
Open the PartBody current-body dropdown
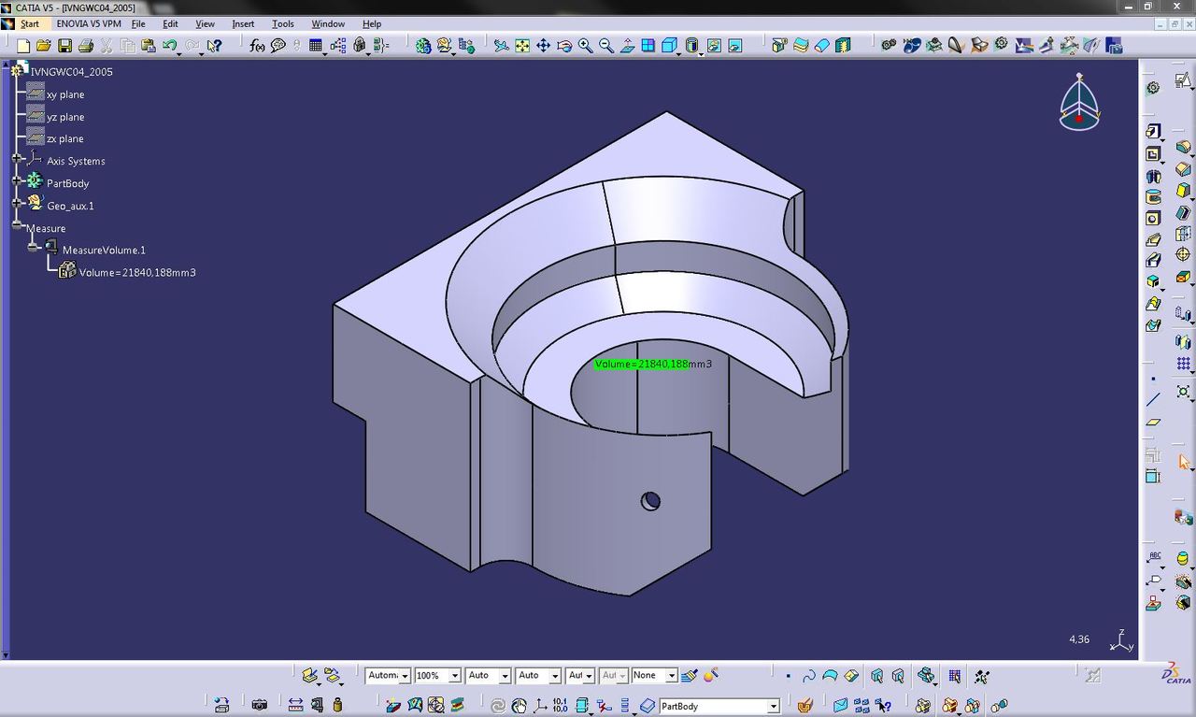coord(774,707)
